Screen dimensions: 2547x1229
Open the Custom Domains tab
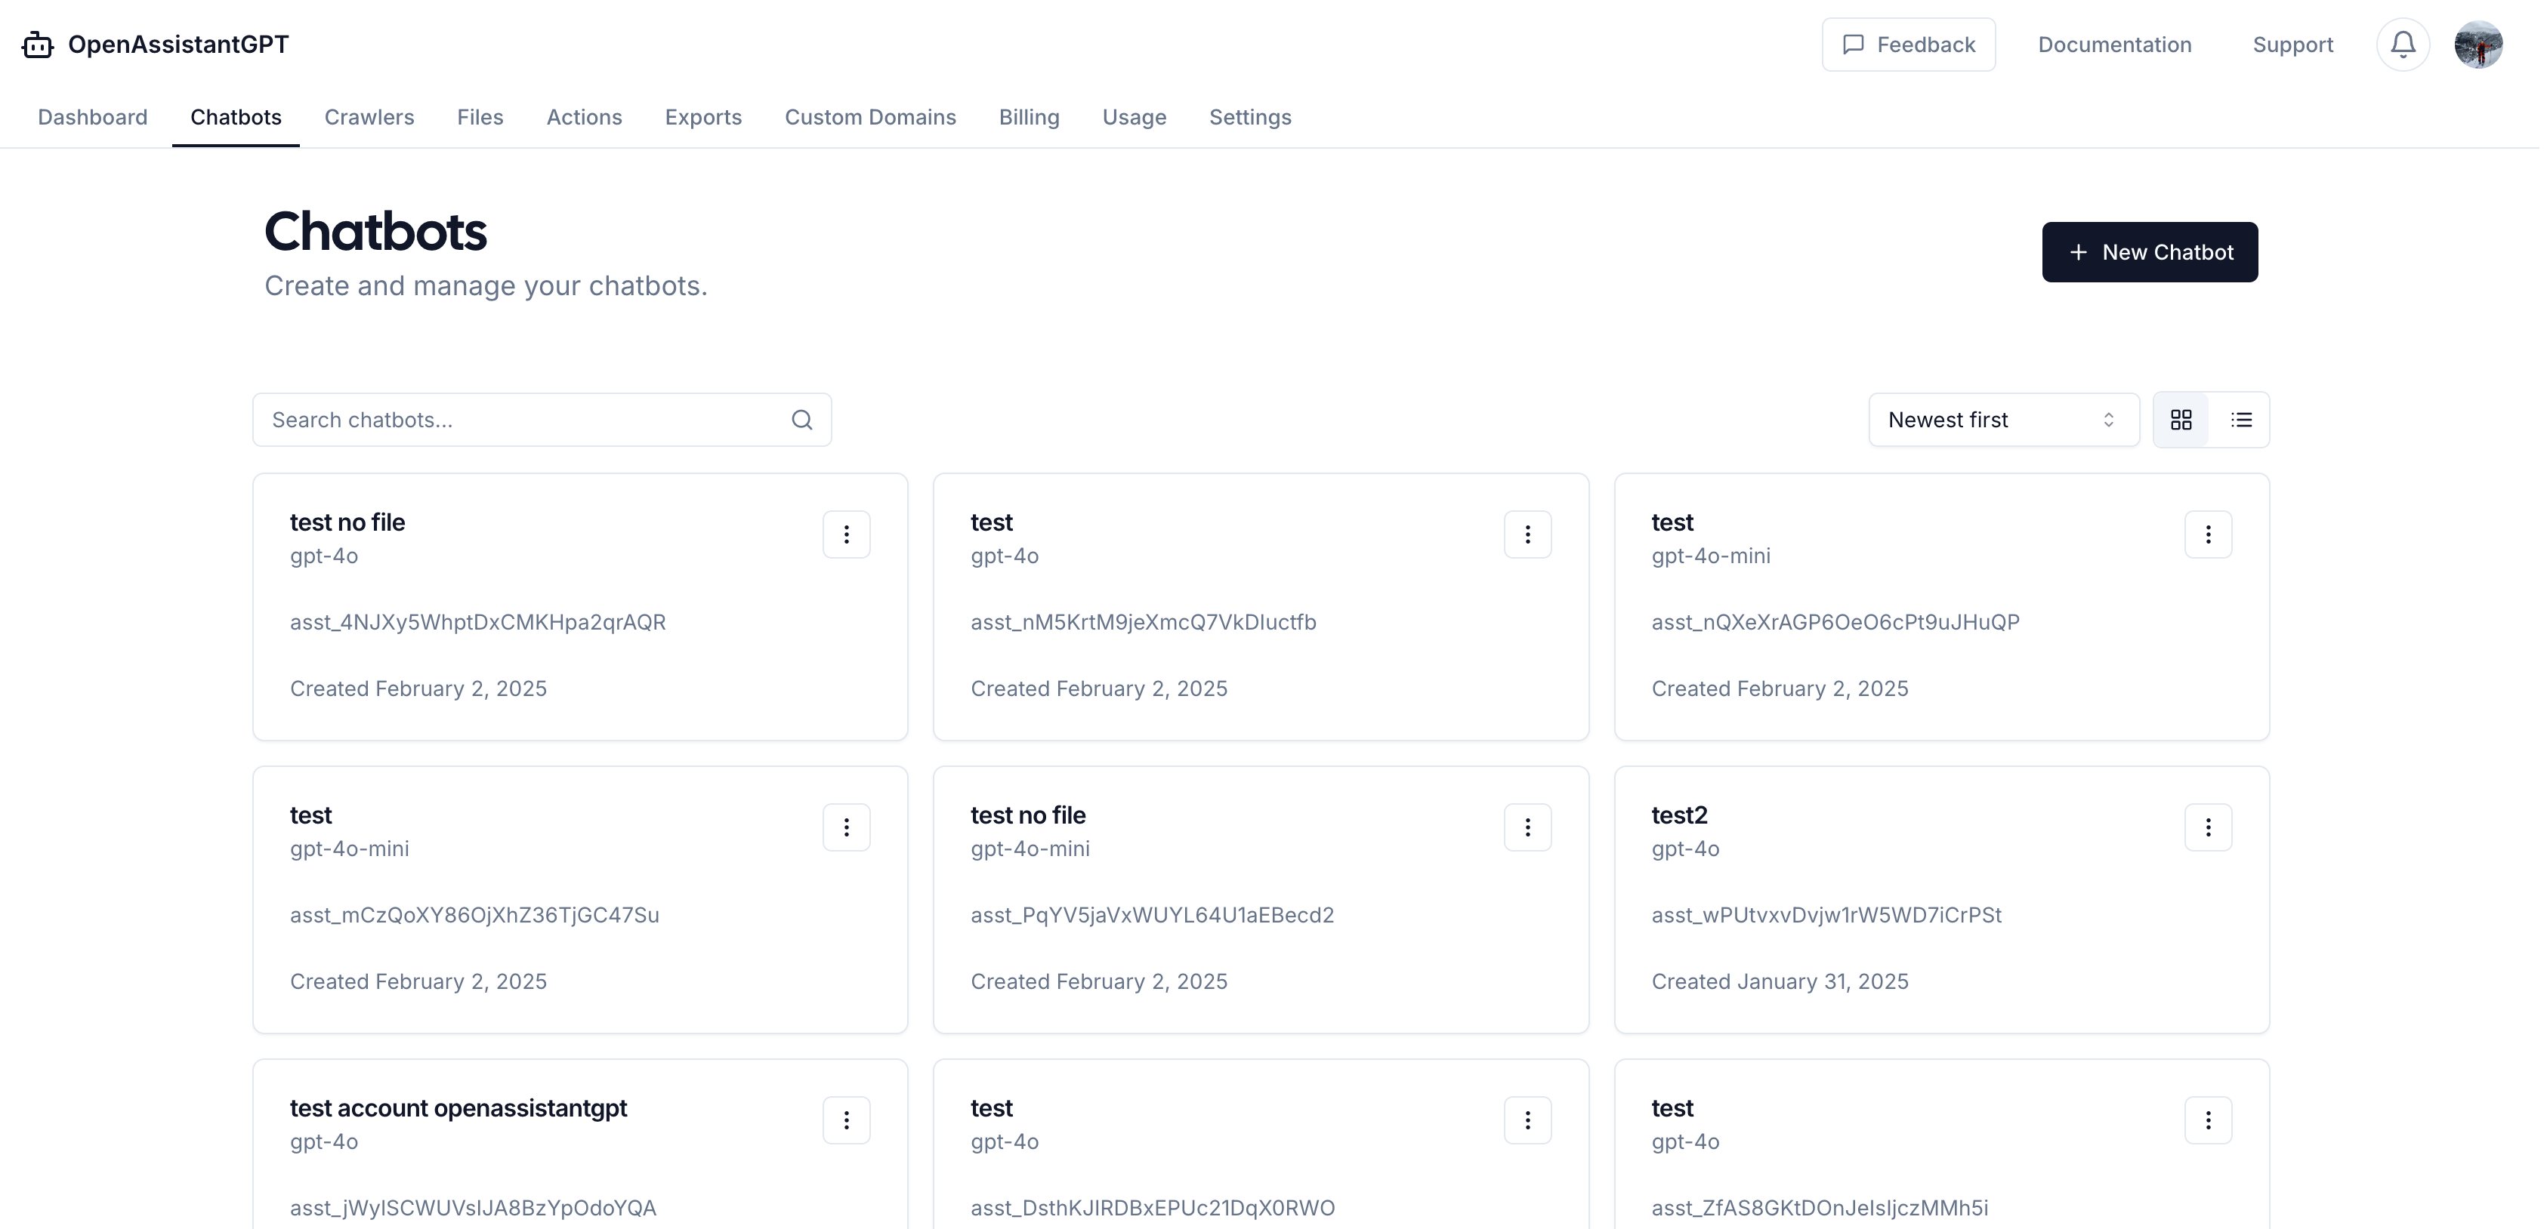(x=870, y=116)
